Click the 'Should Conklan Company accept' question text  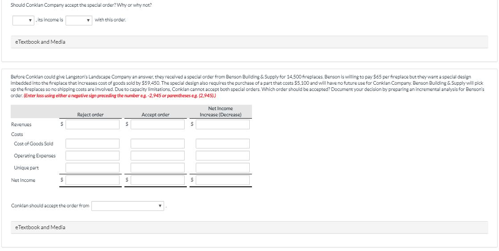pyautogui.click(x=81, y=5)
